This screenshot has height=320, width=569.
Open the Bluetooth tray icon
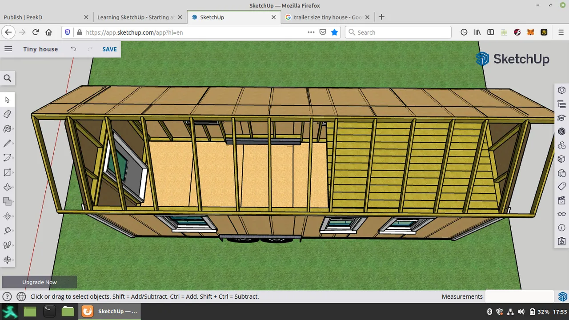click(489, 312)
